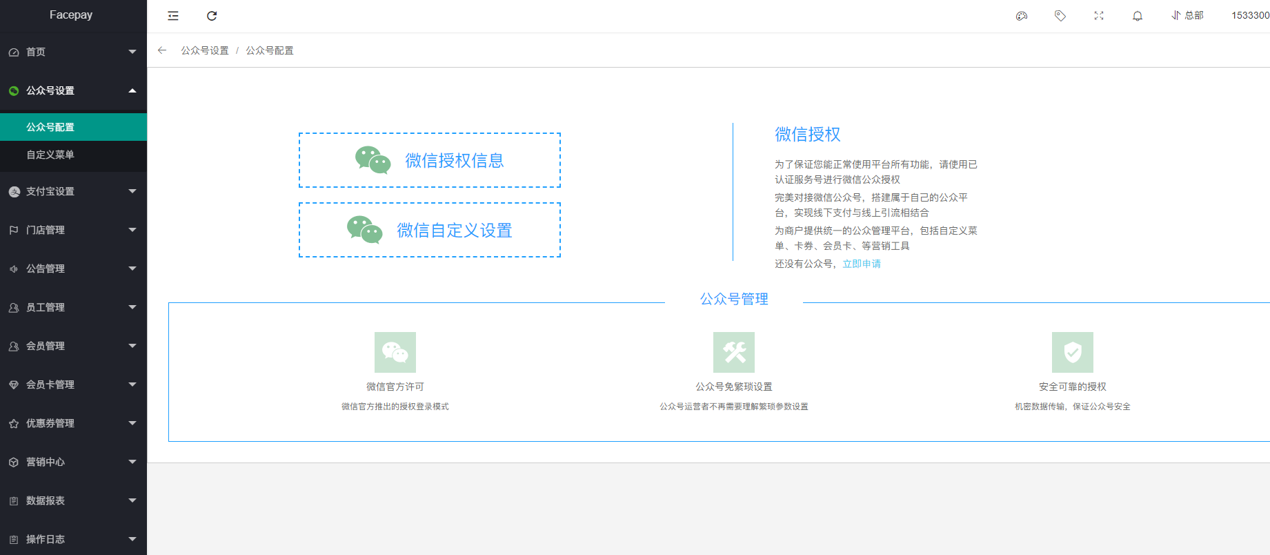Click the 立即申请 link
Screen dimensions: 1270x555
(x=862, y=264)
